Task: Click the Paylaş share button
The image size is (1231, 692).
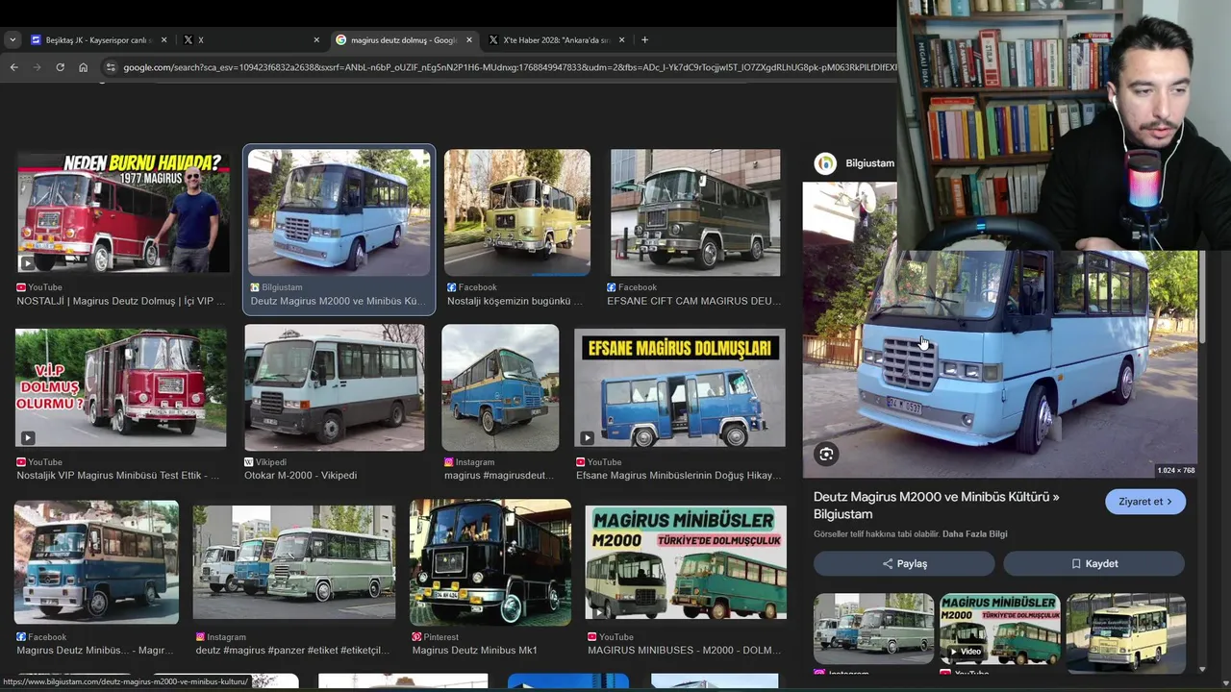Action: tap(904, 564)
